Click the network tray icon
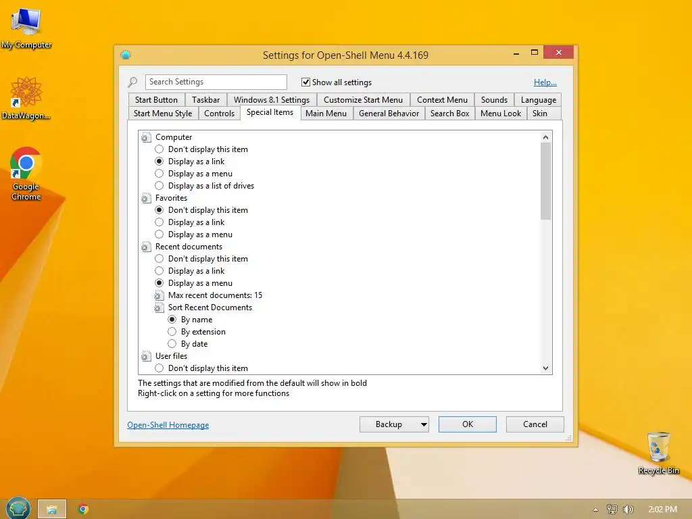The width and height of the screenshot is (692, 519). point(612,510)
